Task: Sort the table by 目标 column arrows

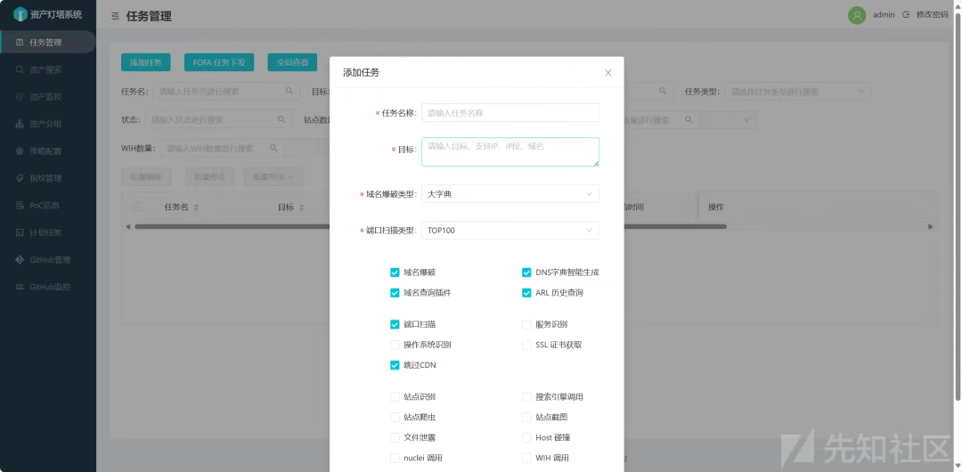Action: pos(303,208)
